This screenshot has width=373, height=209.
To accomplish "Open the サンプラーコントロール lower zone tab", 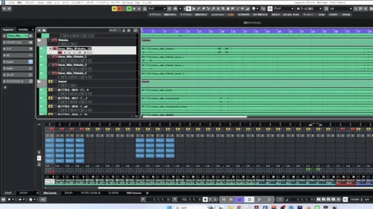I will coord(91,193).
